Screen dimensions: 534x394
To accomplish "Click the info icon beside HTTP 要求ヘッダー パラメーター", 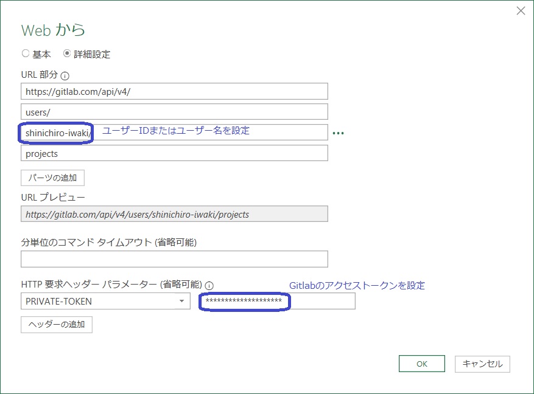I will 209,285.
